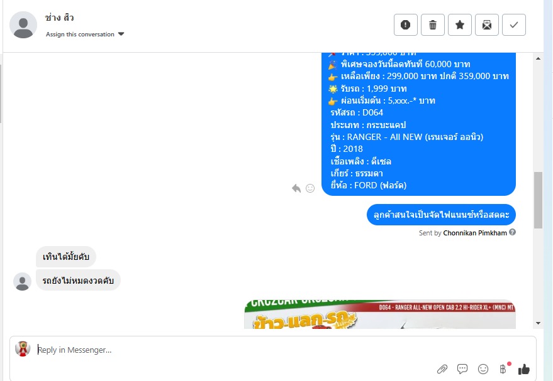
Task: Mark conversation as spam with exclamation icon
Action: click(x=406, y=25)
